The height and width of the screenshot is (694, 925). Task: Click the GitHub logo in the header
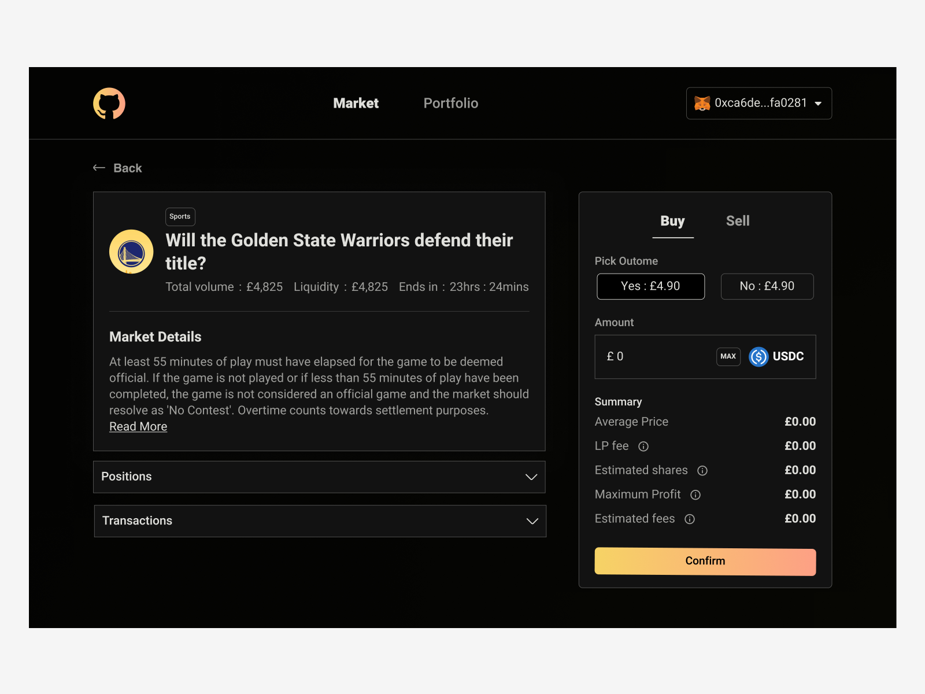coord(109,103)
